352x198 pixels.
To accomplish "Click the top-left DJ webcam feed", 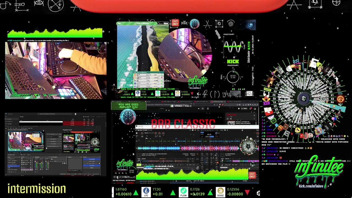I will [56, 71].
